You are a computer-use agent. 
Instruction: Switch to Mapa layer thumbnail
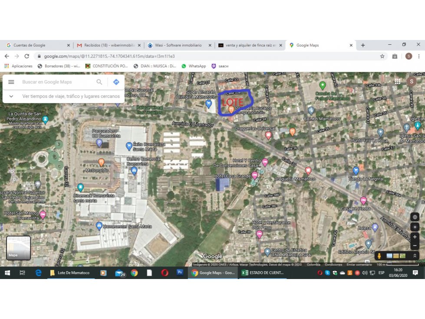click(x=18, y=248)
